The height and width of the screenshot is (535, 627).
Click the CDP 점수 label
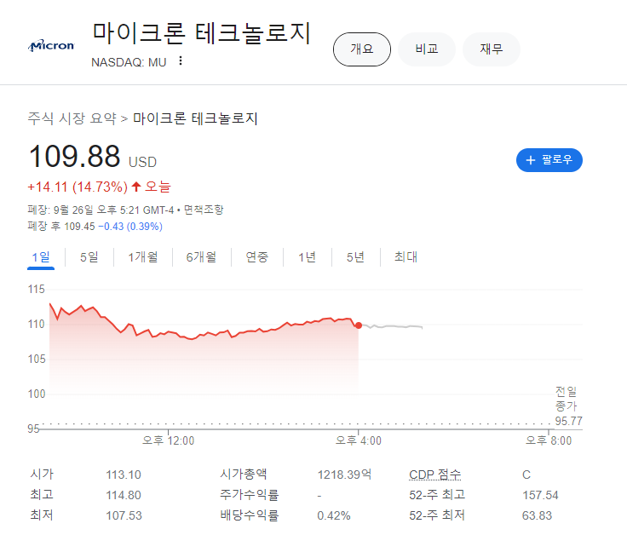[x=434, y=475]
